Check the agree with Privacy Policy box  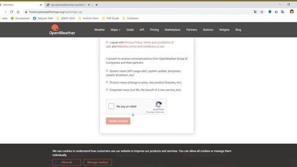[107, 42]
